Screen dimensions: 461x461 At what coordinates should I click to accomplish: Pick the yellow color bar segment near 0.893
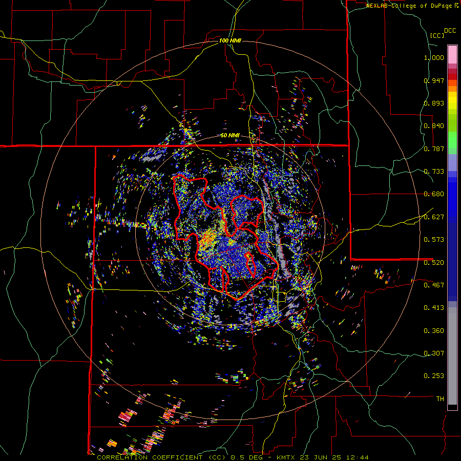tap(452, 100)
